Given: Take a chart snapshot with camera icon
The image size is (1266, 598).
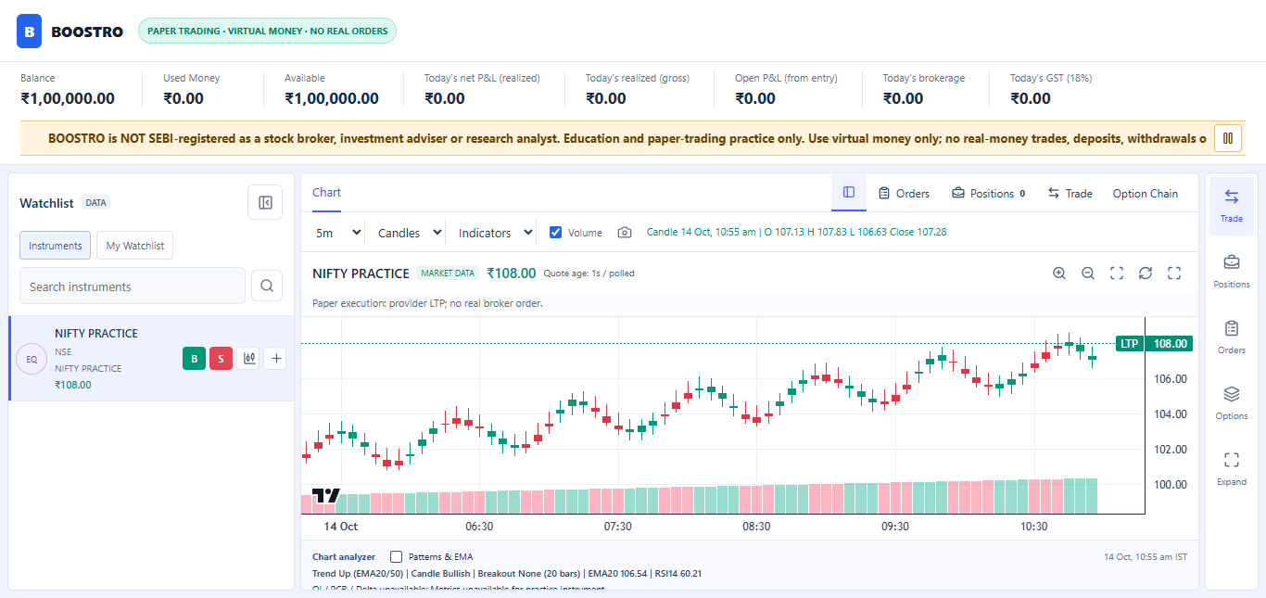Looking at the screenshot, I should 625,233.
